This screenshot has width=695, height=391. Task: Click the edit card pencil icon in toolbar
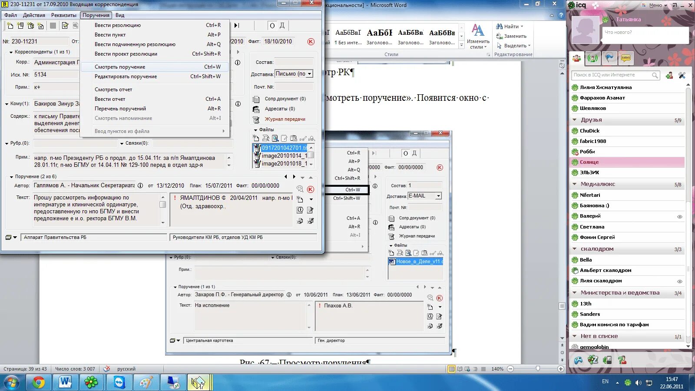[65, 26]
